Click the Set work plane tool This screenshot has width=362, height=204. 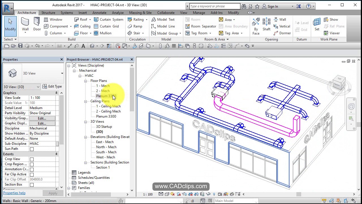coord(317,24)
